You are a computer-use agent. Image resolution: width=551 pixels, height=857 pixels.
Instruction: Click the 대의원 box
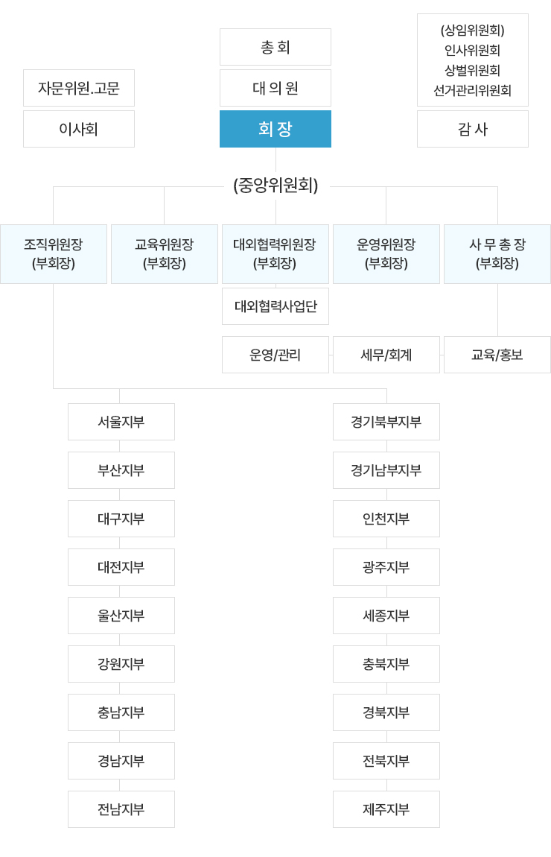(275, 88)
